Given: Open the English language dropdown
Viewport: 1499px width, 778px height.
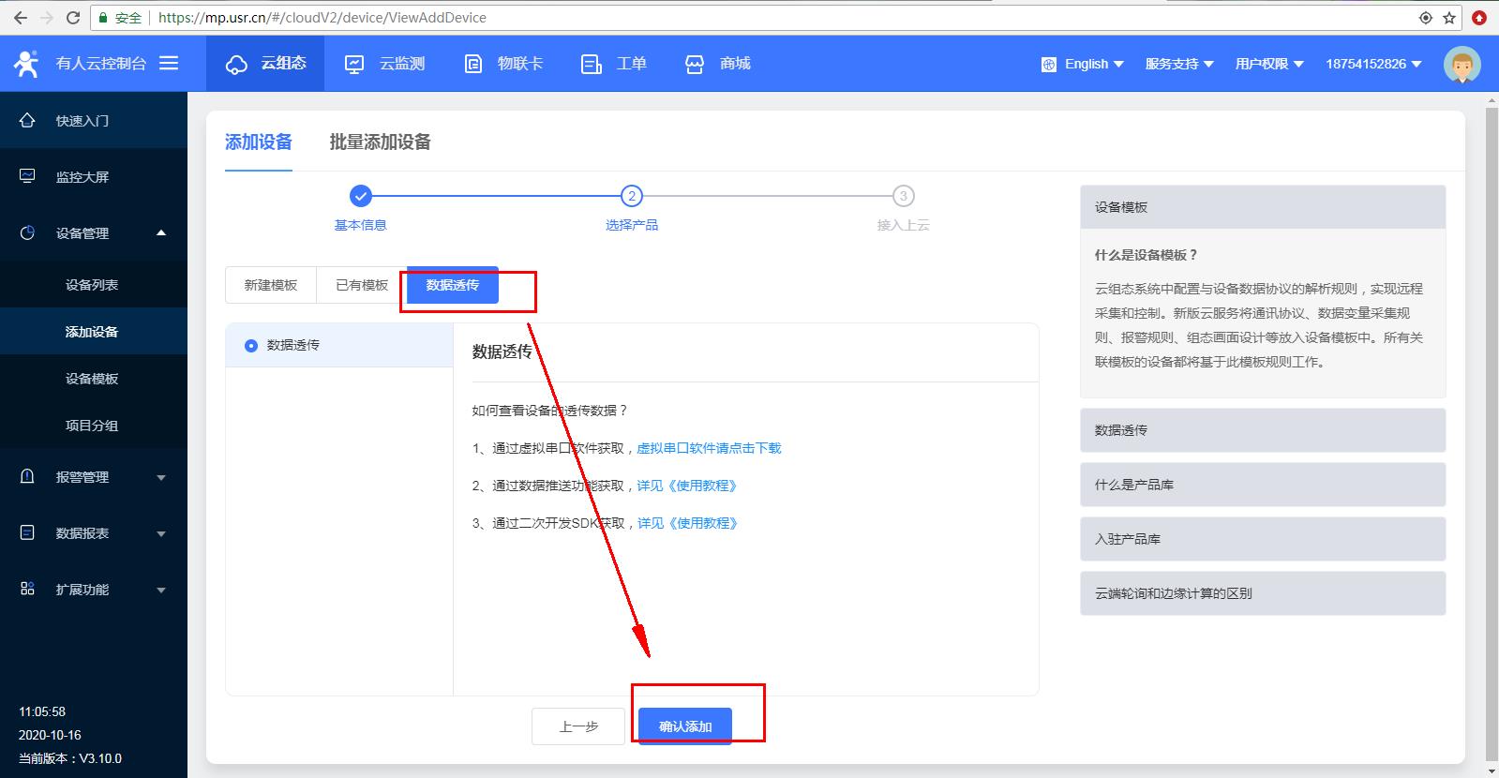Looking at the screenshot, I should click(1083, 64).
